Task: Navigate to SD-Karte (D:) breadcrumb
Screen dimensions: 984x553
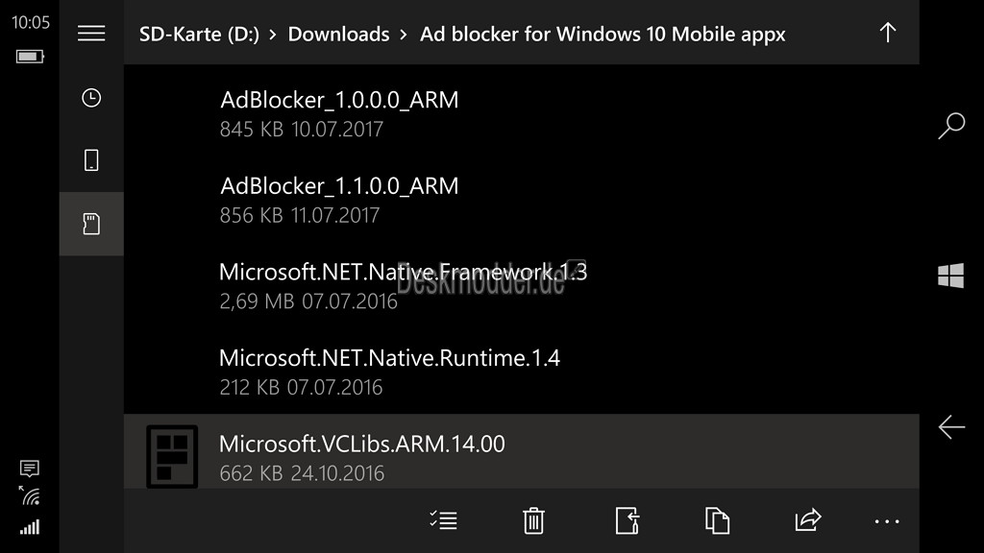Action: 199,34
